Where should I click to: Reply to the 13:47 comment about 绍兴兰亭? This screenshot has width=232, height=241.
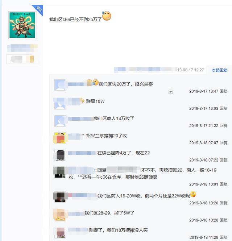coord(223,91)
